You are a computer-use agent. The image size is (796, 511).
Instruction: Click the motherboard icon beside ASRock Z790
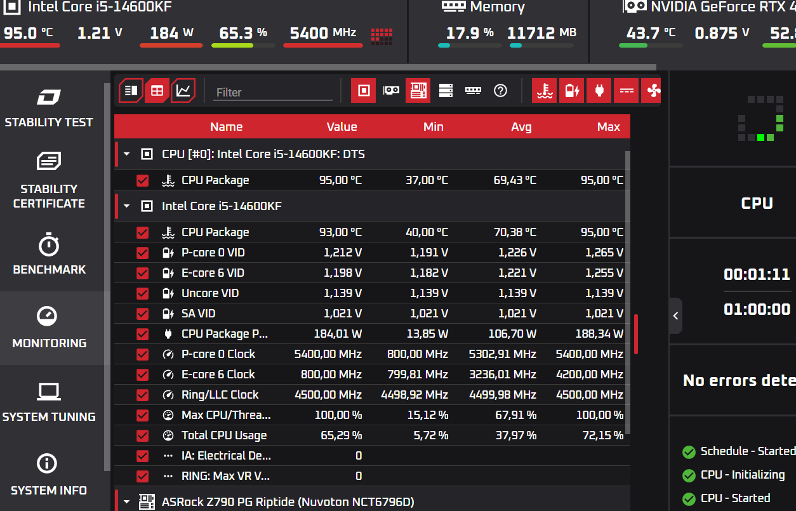point(147,501)
